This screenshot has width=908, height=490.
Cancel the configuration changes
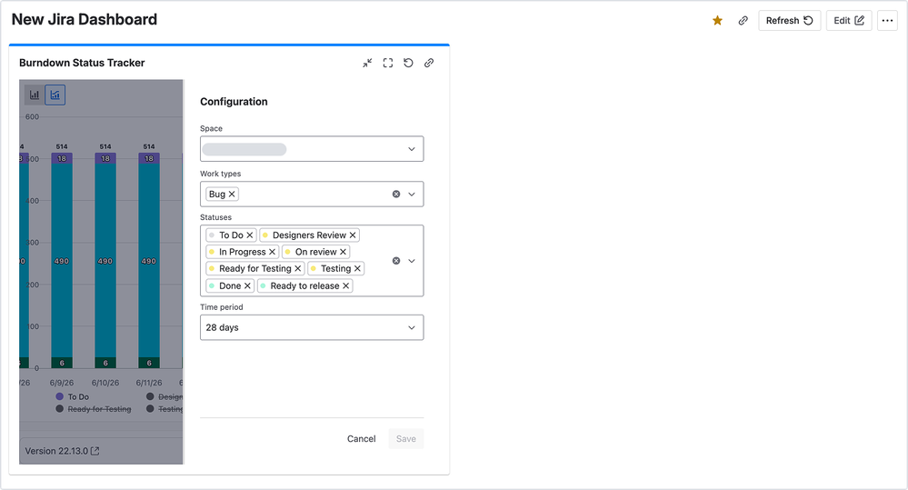[362, 439]
